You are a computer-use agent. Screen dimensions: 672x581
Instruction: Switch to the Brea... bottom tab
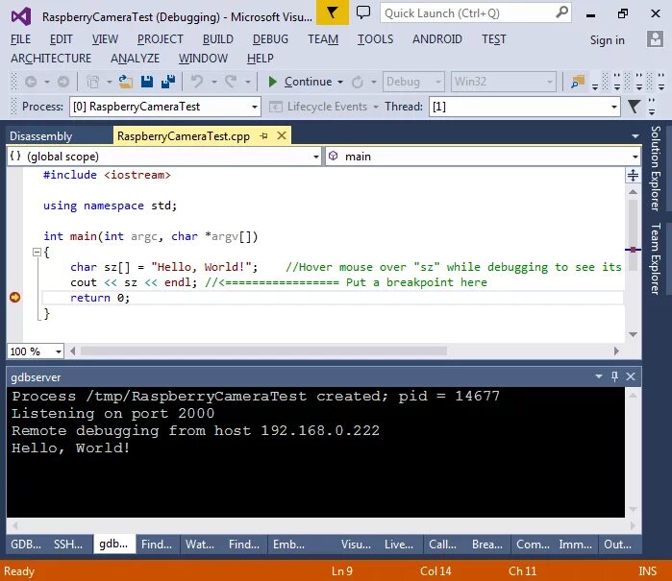pos(487,545)
